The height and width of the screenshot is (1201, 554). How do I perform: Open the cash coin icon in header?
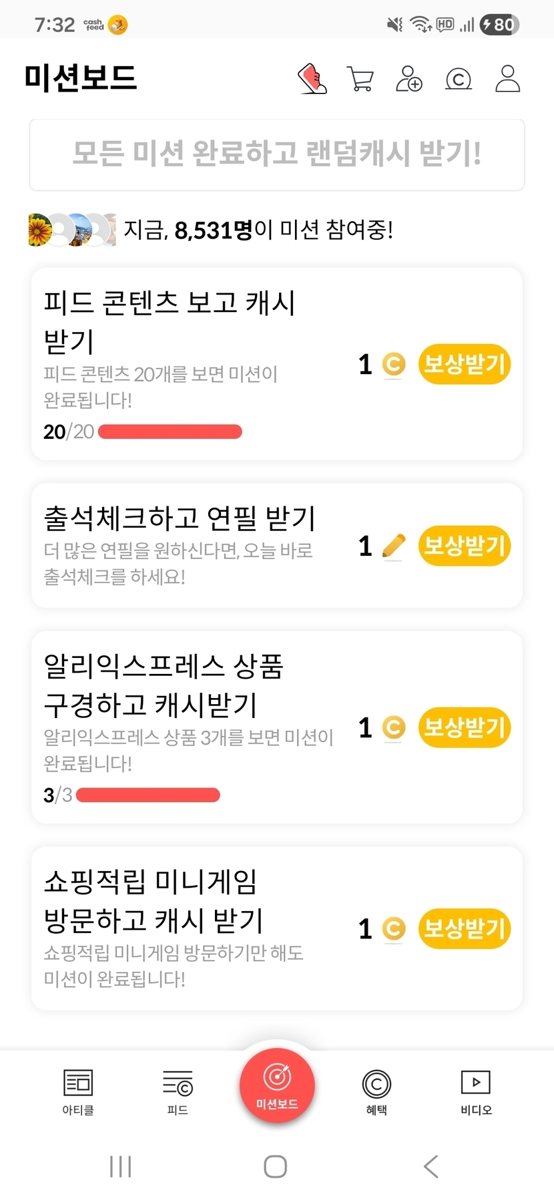[x=459, y=79]
